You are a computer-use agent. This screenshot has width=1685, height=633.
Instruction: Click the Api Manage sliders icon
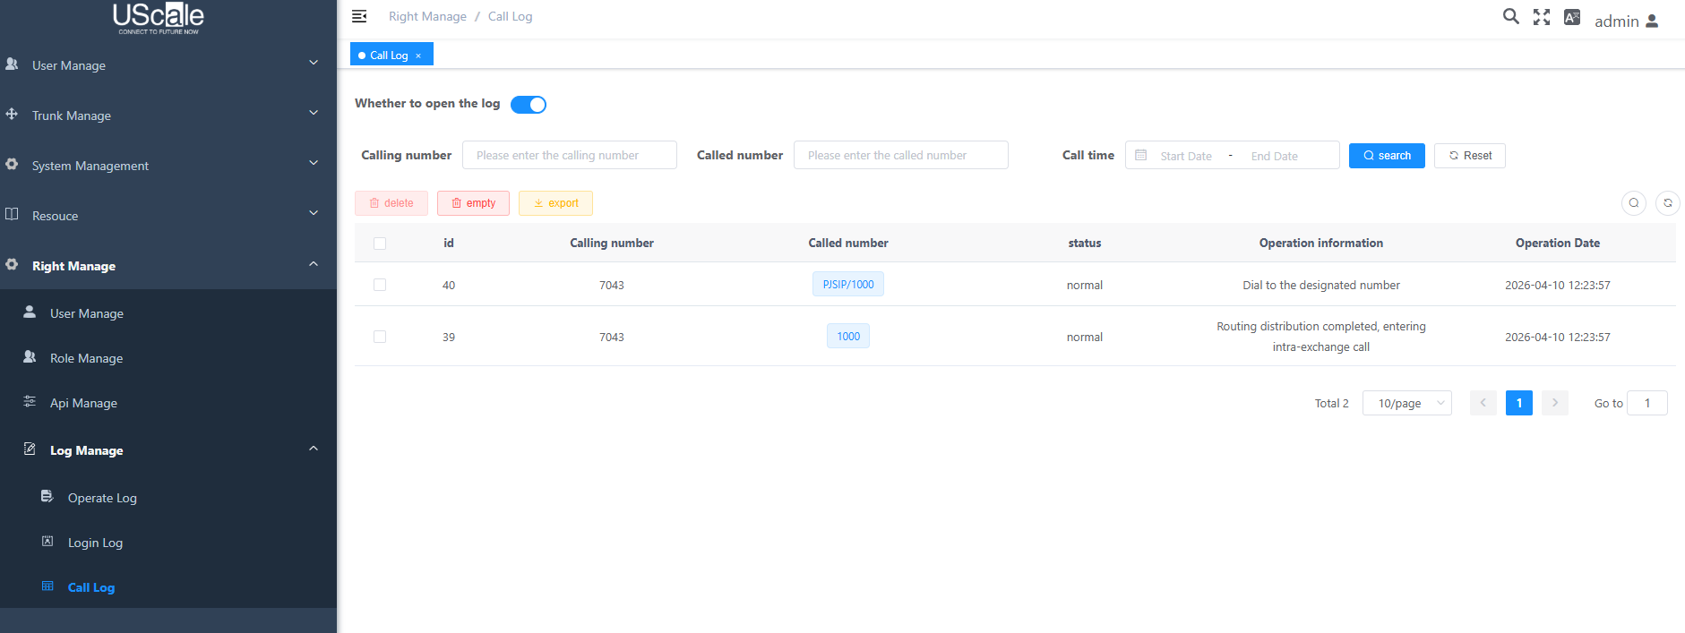click(x=30, y=401)
